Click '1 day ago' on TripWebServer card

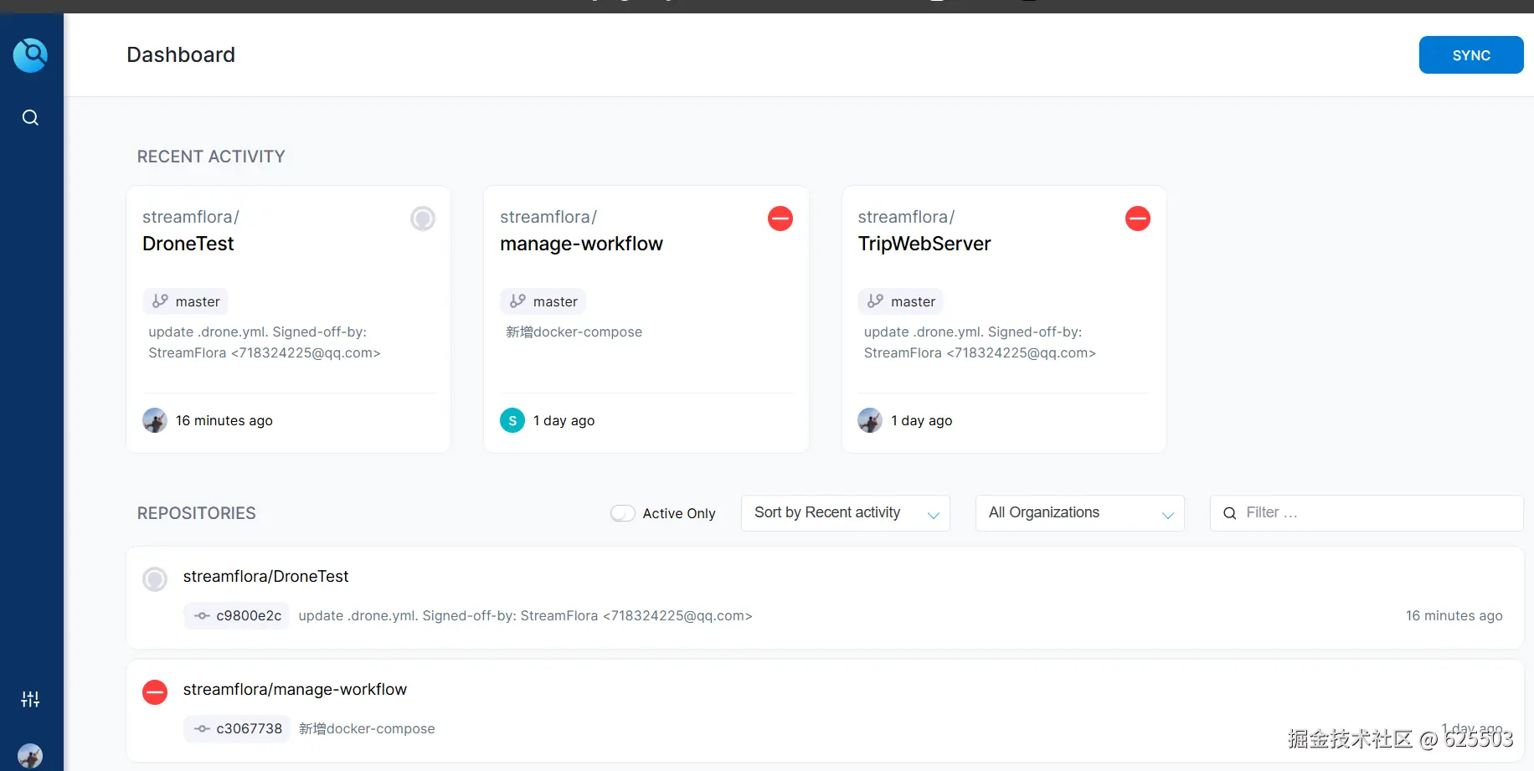[922, 420]
